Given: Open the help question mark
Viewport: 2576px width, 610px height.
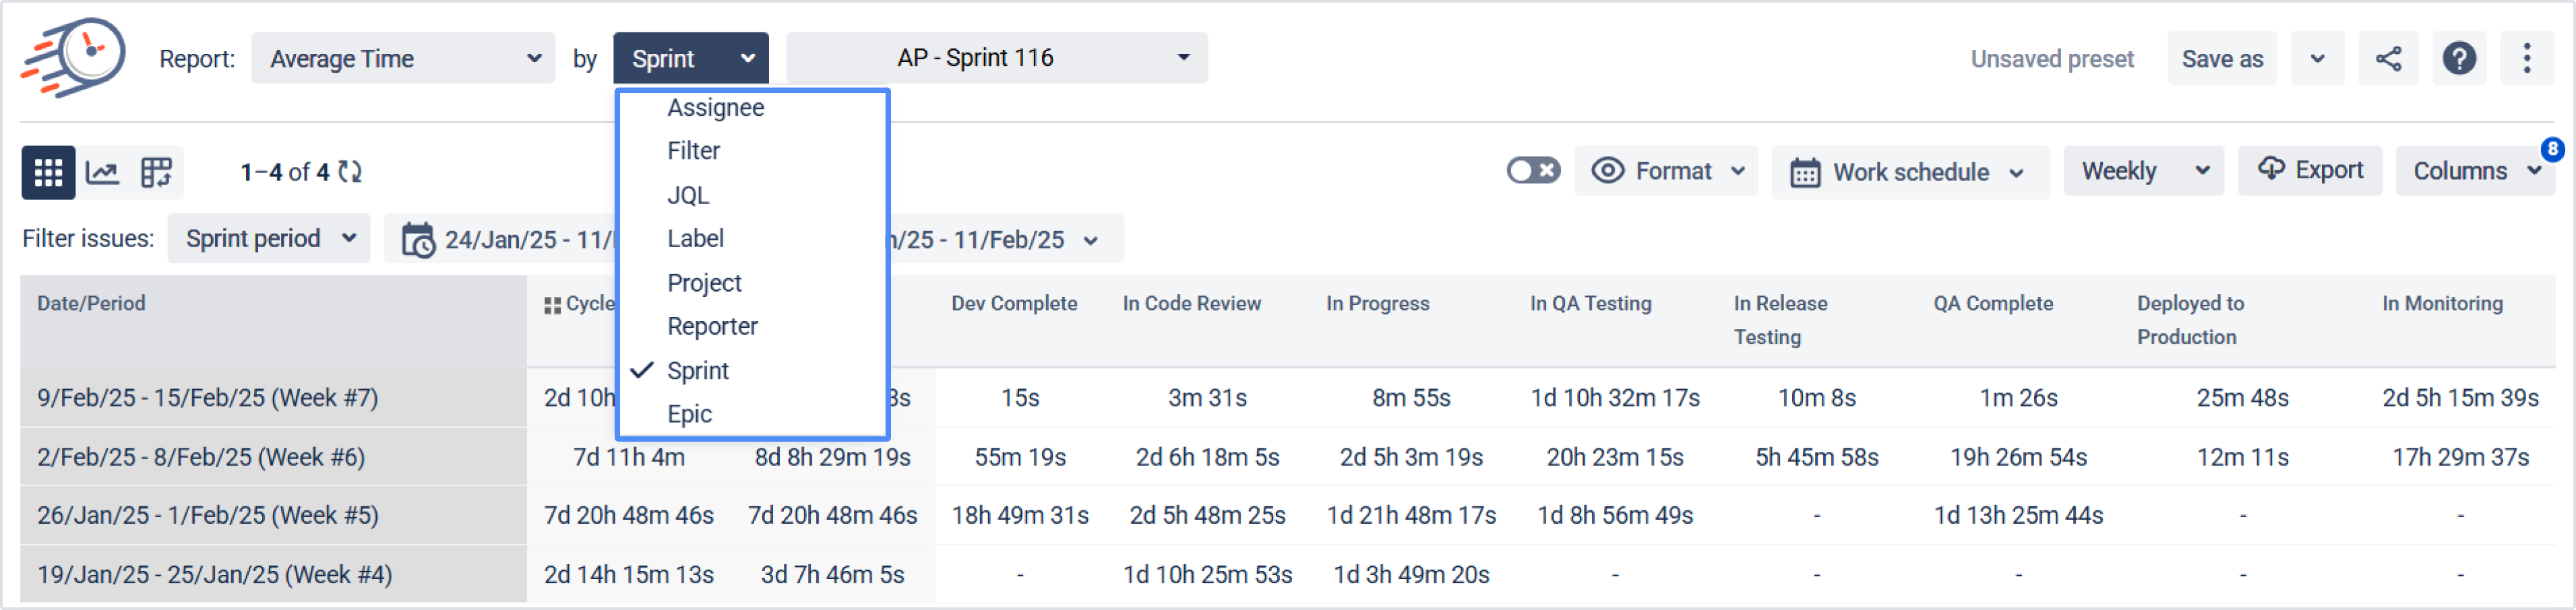Looking at the screenshot, I should tap(2459, 59).
